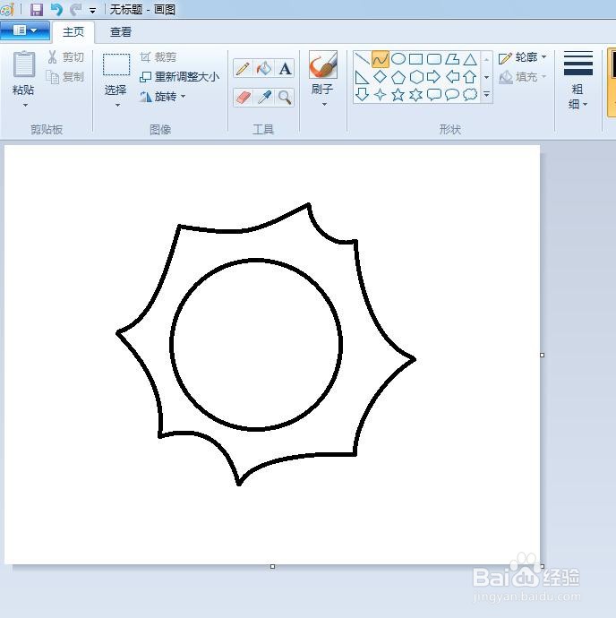Select the black Color 1 swatch

612,67
